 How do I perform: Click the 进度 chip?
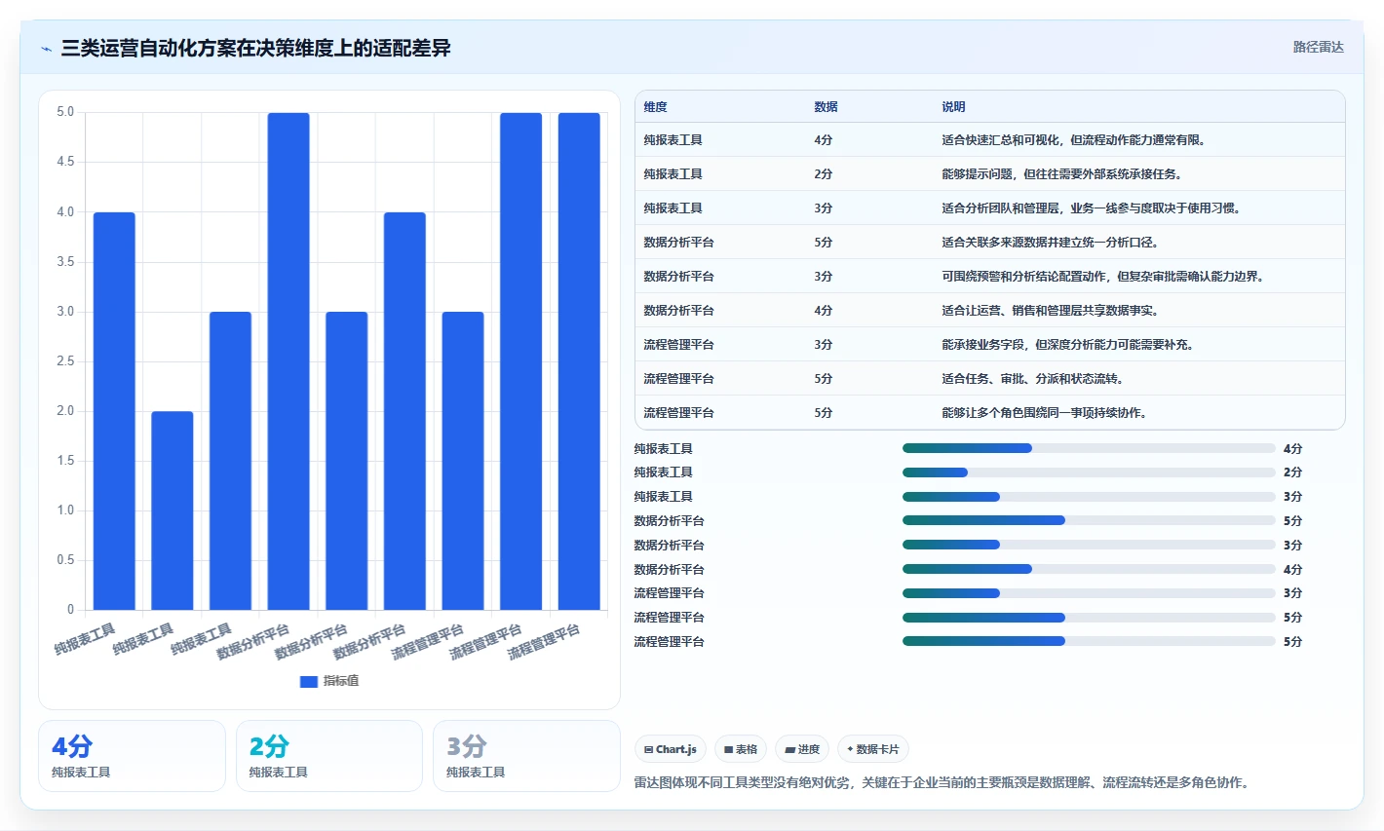click(802, 749)
